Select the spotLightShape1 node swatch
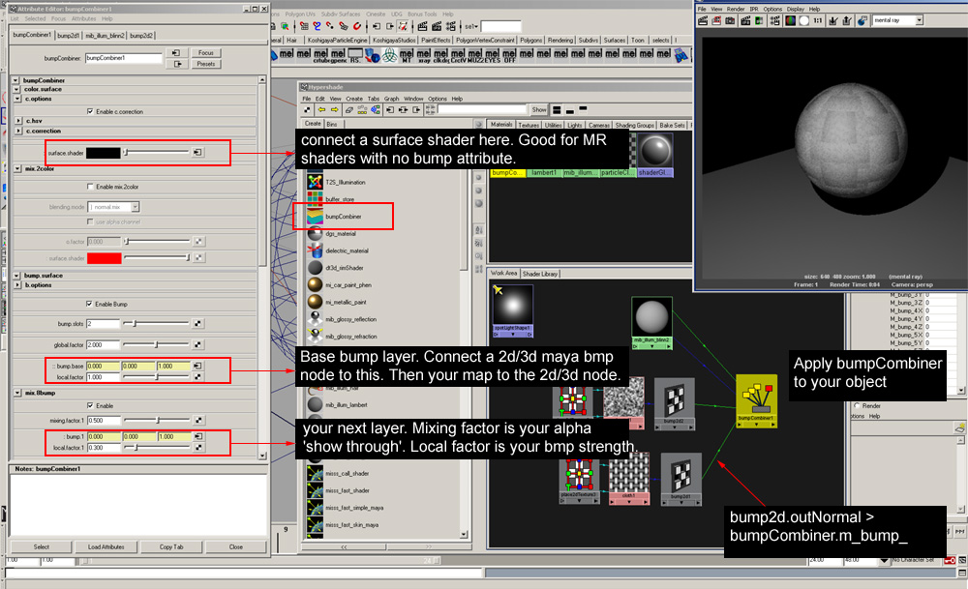This screenshot has width=968, height=589. 513,310
